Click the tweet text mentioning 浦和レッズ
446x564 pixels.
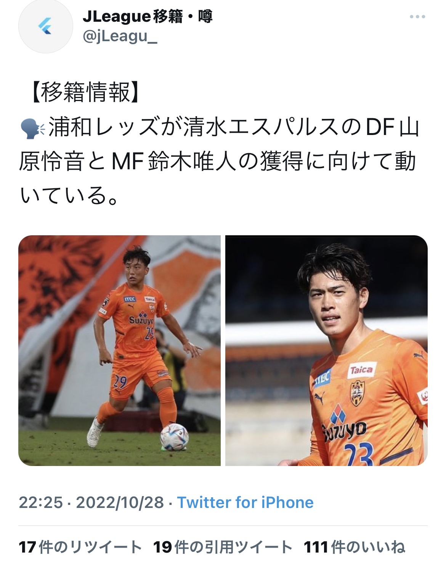pos(220,162)
